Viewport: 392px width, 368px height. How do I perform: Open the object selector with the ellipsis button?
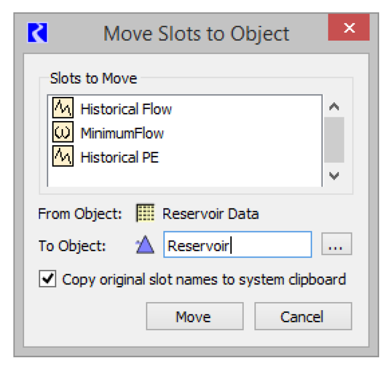click(336, 246)
